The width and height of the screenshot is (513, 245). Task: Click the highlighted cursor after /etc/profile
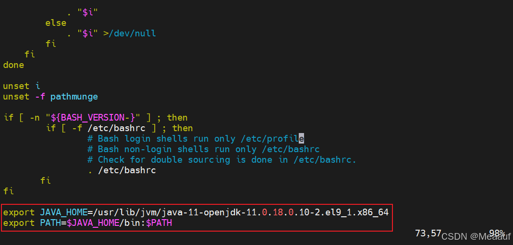(302, 139)
